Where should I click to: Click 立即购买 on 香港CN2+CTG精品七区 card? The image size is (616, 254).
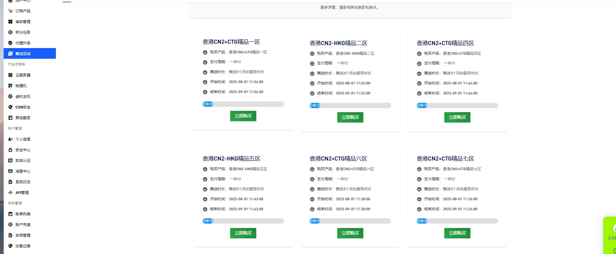pos(457,233)
